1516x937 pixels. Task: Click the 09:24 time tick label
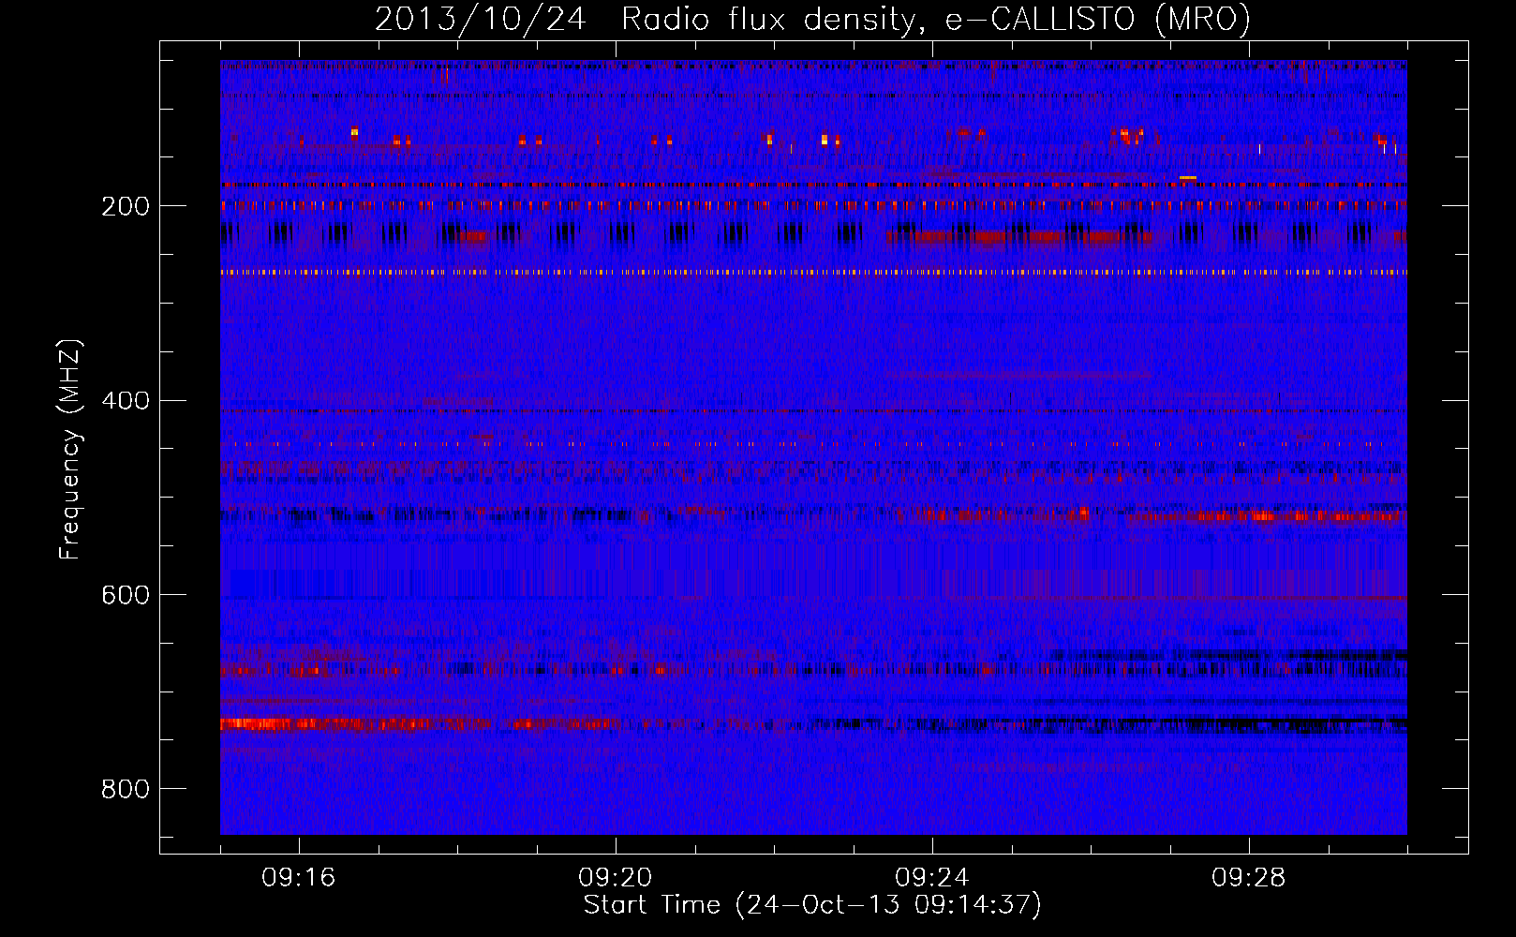point(932,878)
